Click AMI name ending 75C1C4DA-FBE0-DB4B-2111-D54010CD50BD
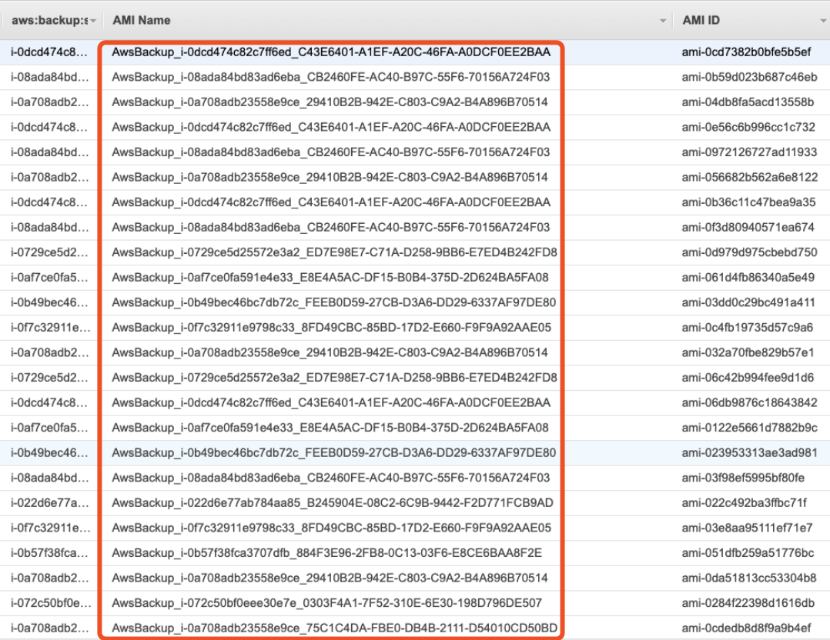This screenshot has height=640, width=830. pos(334,628)
